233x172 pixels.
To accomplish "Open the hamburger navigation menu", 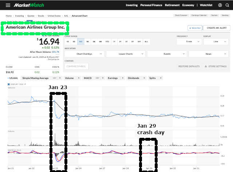I will [x=8, y=5].
